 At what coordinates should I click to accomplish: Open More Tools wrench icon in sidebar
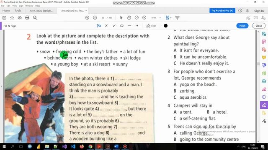point(264,121)
